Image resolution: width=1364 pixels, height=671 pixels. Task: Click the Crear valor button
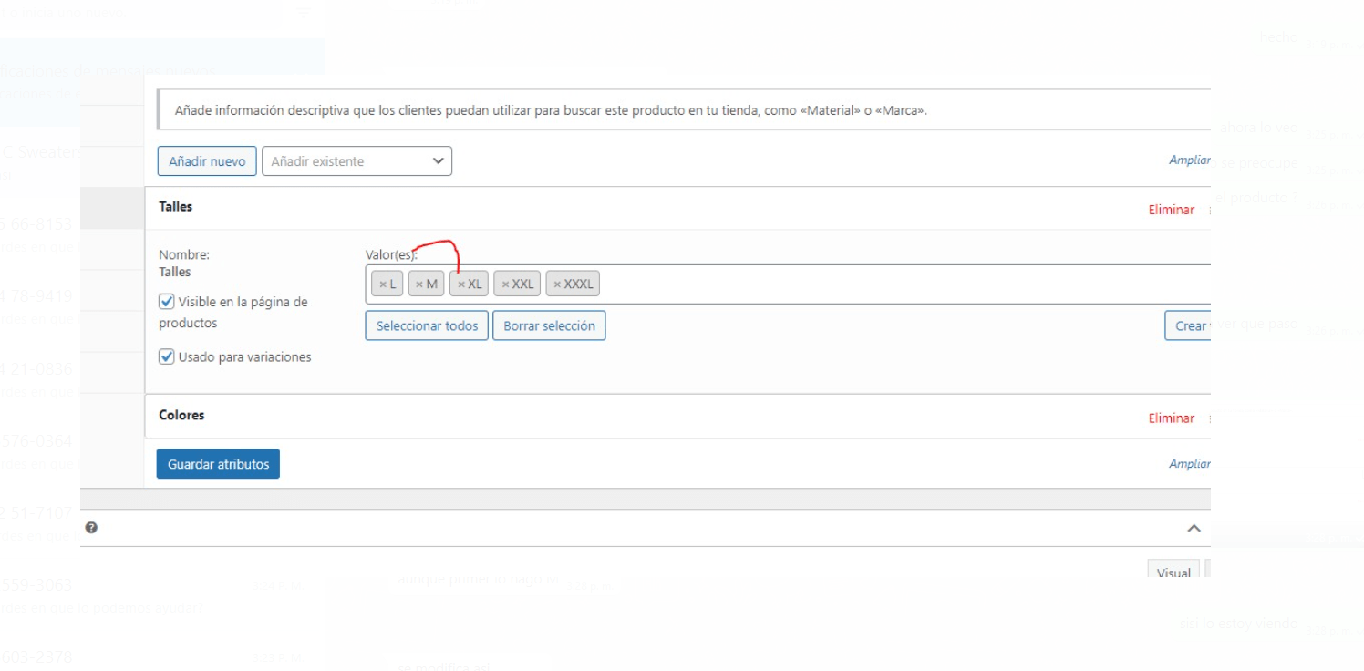(x=1188, y=325)
